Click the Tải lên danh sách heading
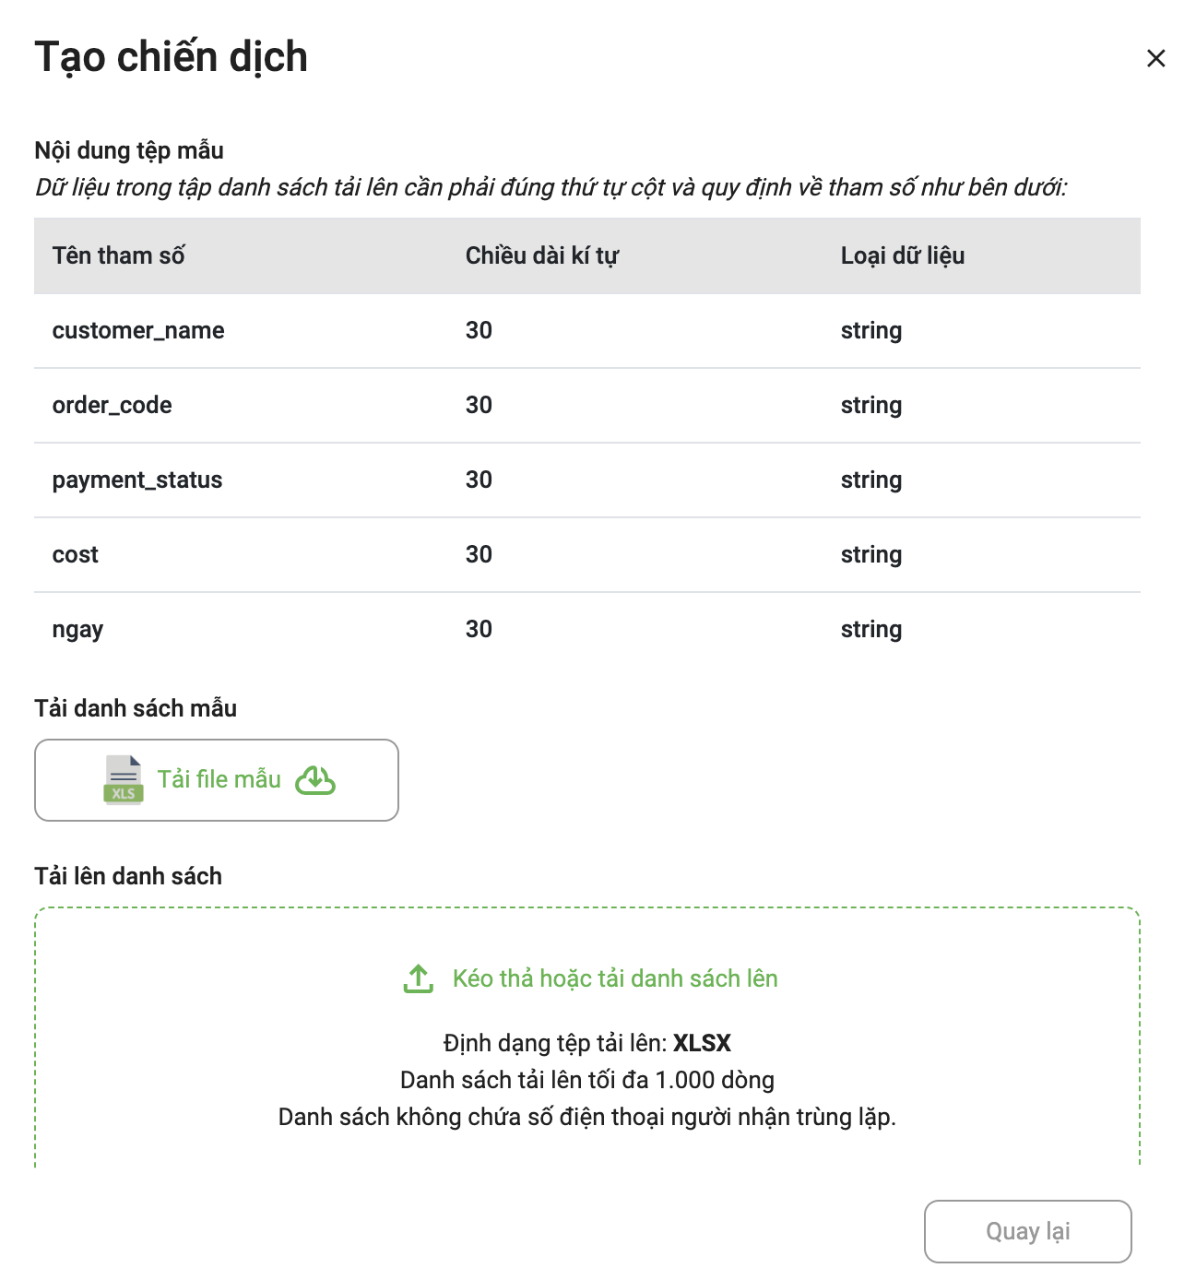This screenshot has width=1184, height=1280. tap(128, 876)
